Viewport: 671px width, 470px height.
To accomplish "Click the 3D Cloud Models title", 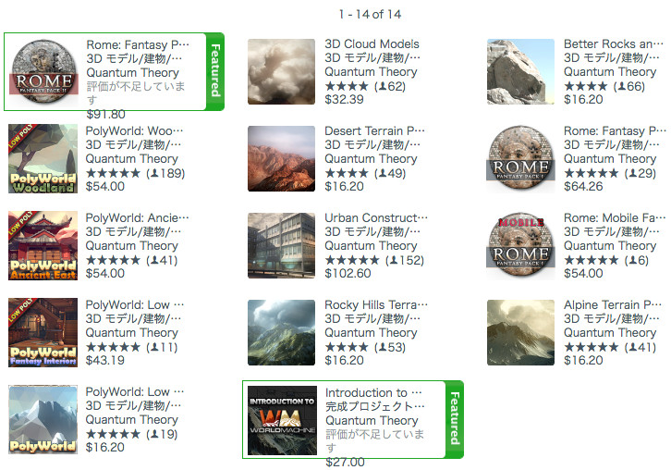I will click(x=372, y=44).
